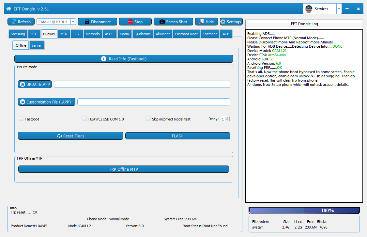Open the Services dropdown arrow
This screenshot has width=367, height=237.
click(x=339, y=9)
